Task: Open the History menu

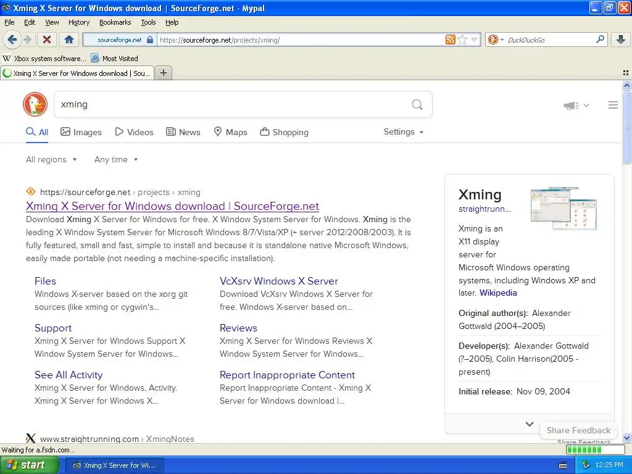Action: coord(79,22)
